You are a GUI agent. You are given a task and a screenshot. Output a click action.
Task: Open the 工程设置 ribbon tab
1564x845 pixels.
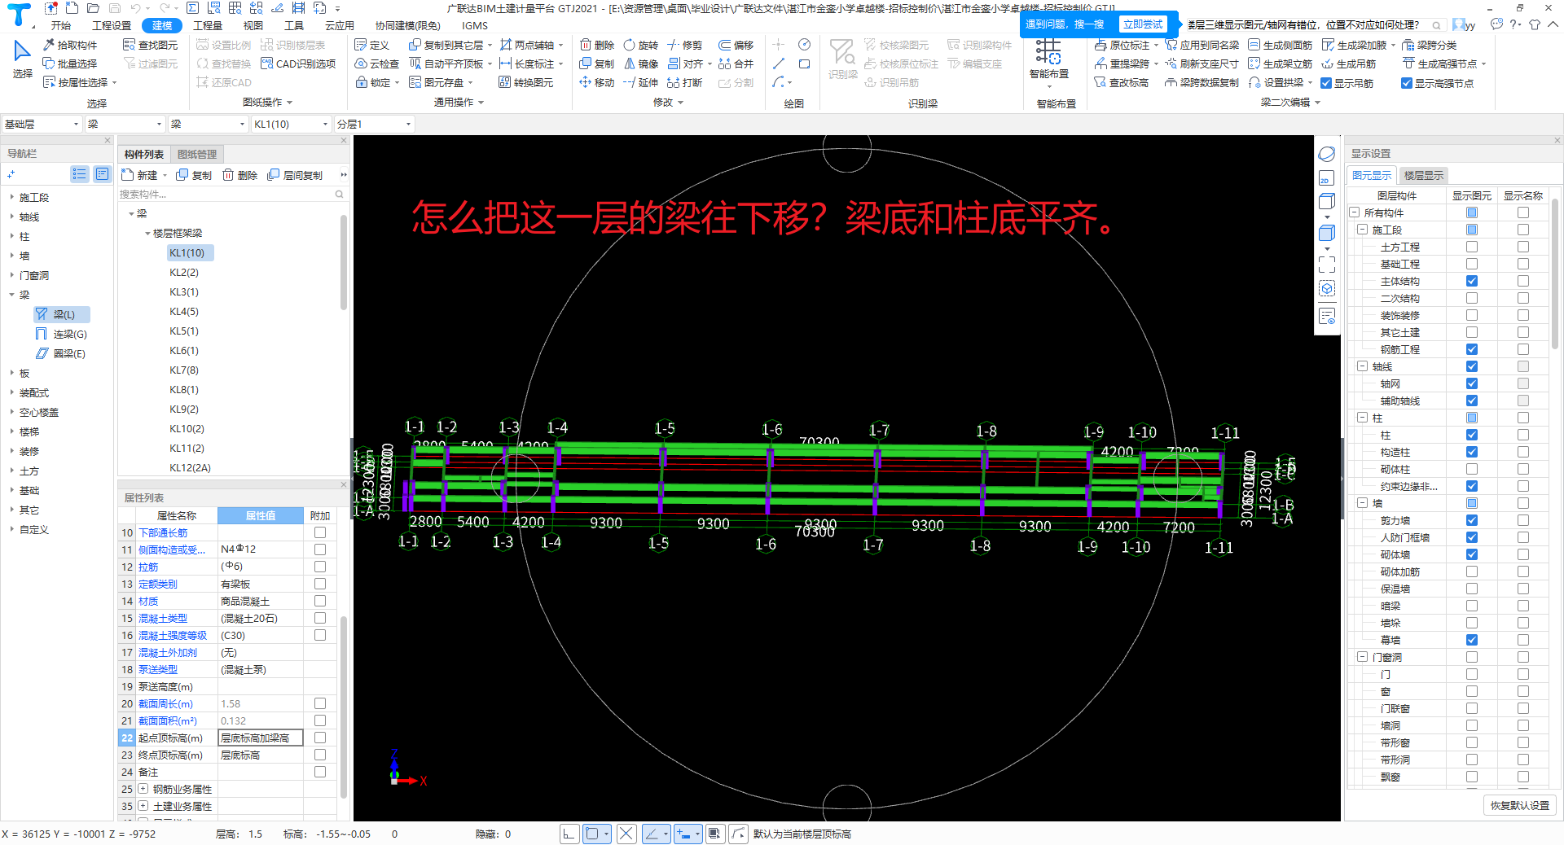click(x=112, y=25)
